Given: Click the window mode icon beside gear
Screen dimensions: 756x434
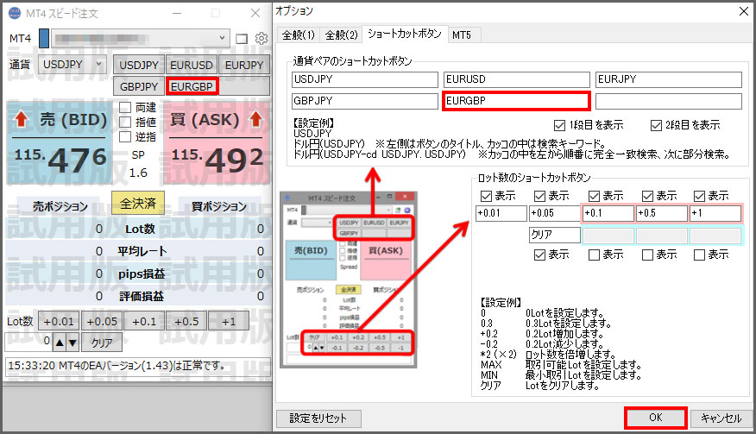Looking at the screenshot, I should [x=242, y=39].
